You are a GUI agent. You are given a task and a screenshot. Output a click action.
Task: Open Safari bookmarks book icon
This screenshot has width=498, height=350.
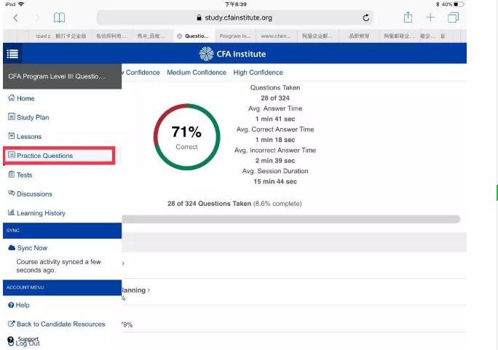point(60,17)
